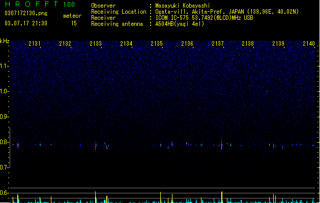Click the 0307172130.png filename text

(x=26, y=13)
